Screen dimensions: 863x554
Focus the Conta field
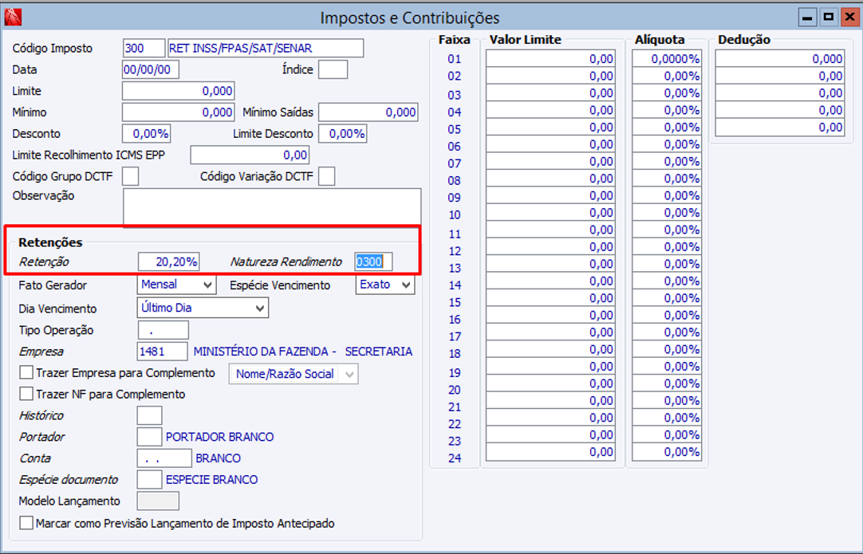[x=164, y=458]
